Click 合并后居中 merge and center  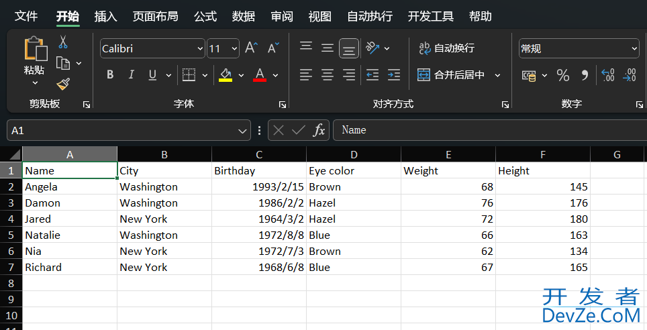click(451, 74)
